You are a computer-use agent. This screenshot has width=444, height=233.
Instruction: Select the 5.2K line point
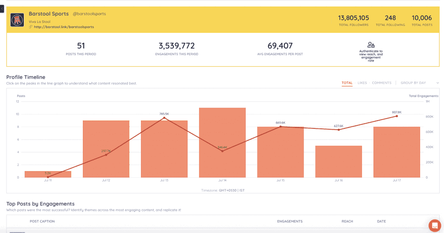pos(48,177)
